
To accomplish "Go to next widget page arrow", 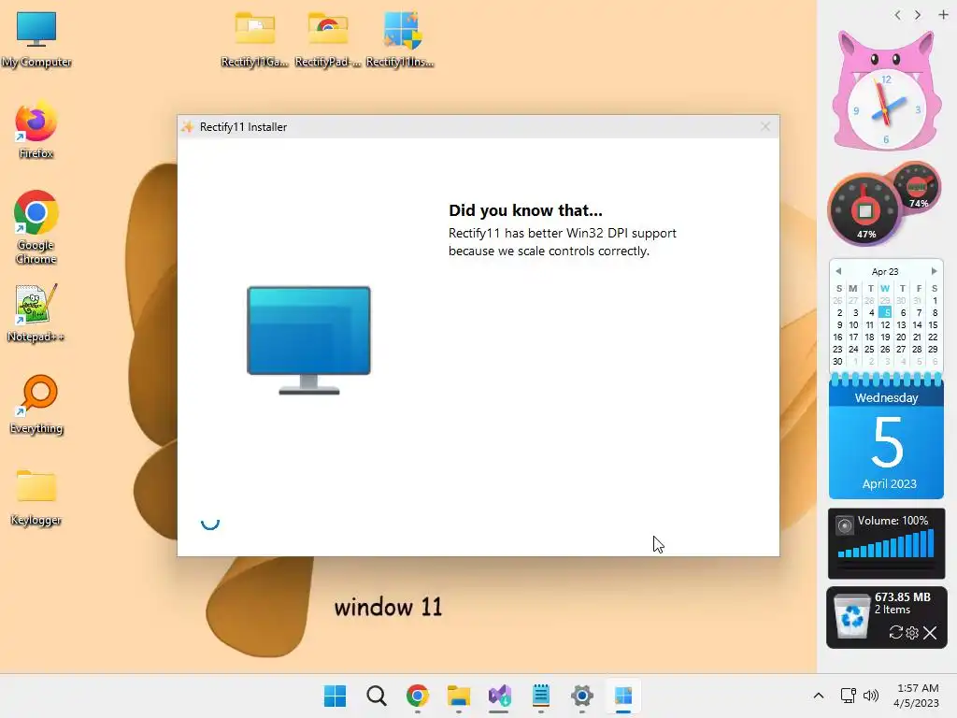I will (x=918, y=15).
